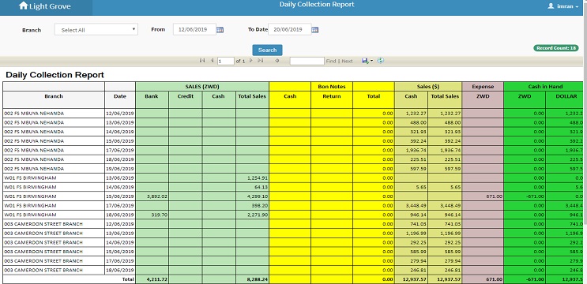Click the date cell 19/06/2019
The height and width of the screenshot is (284, 587).
[x=120, y=169]
